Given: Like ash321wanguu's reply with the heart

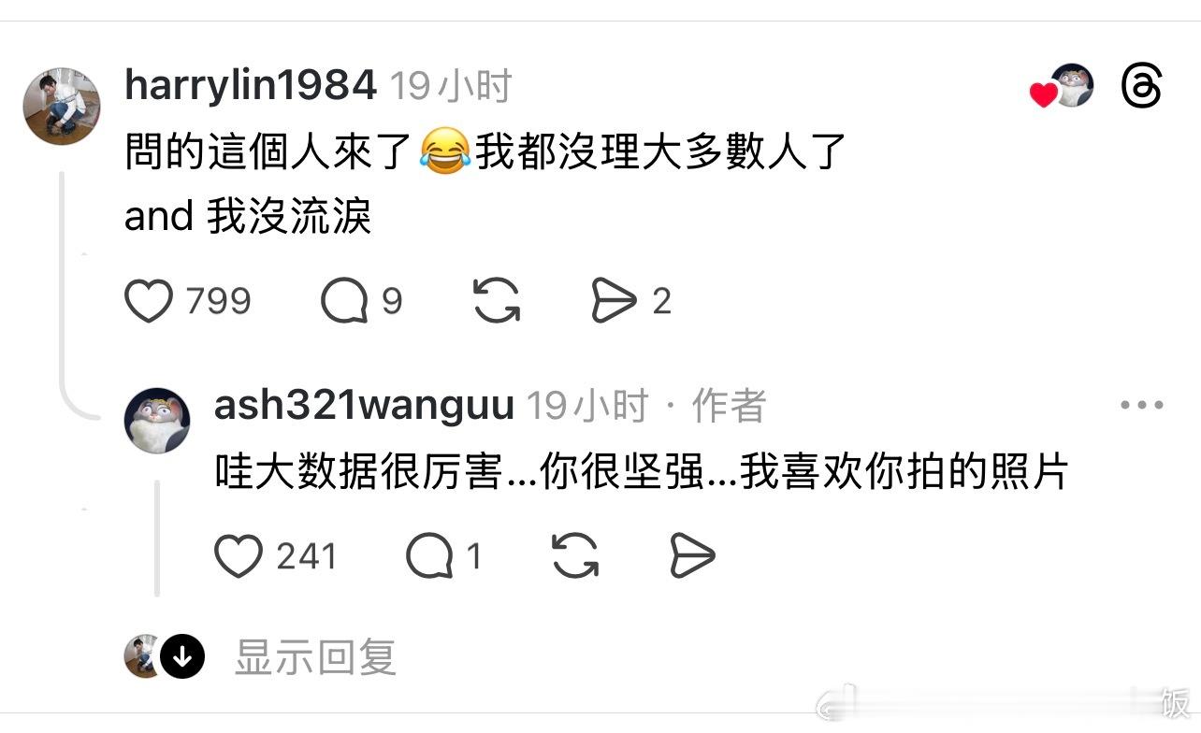Looking at the screenshot, I should click(x=239, y=556).
